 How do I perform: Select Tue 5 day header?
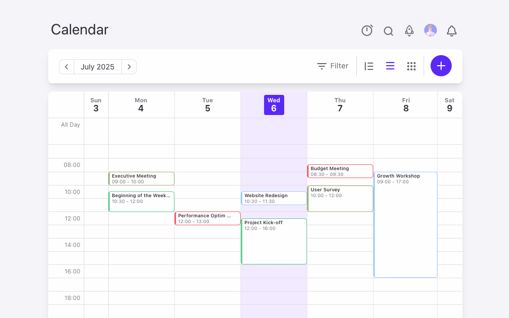point(207,105)
